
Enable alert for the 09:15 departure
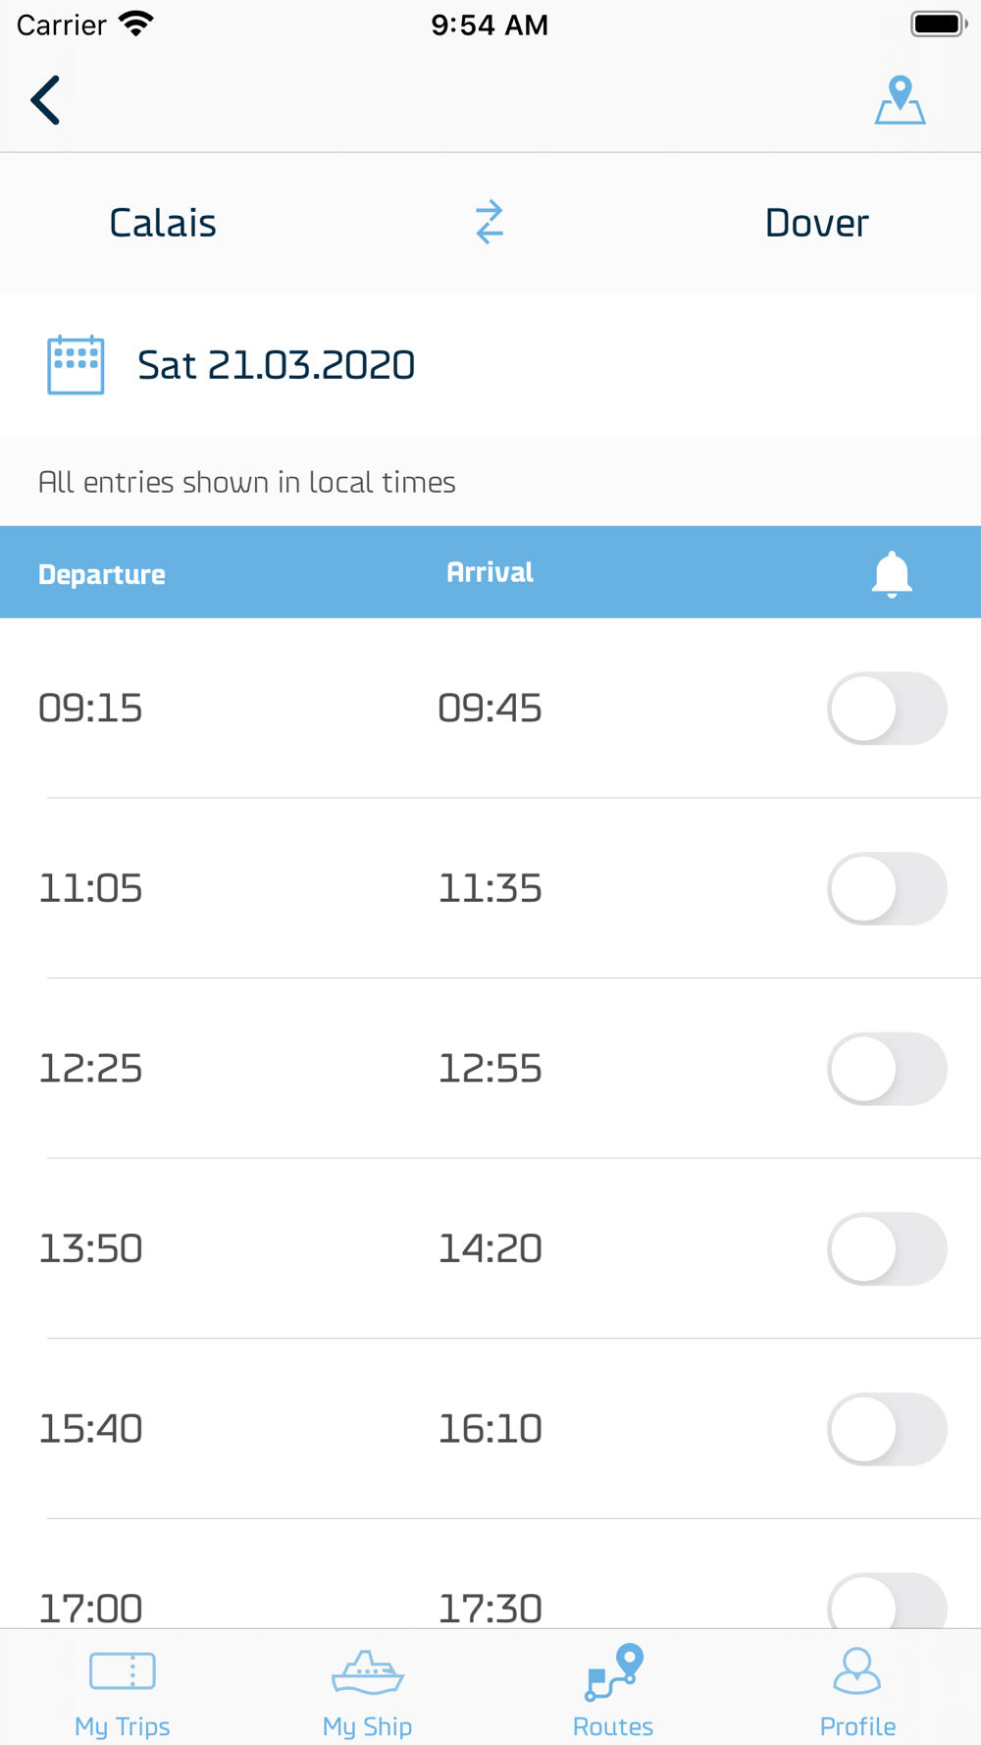tap(887, 709)
